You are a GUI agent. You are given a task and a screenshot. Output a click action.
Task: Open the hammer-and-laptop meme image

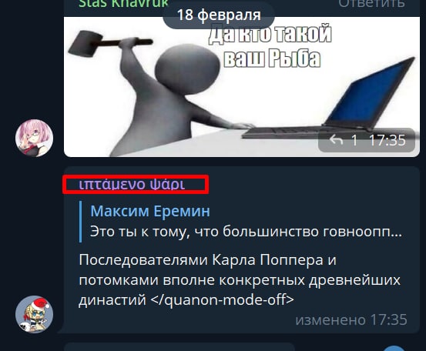click(242, 87)
